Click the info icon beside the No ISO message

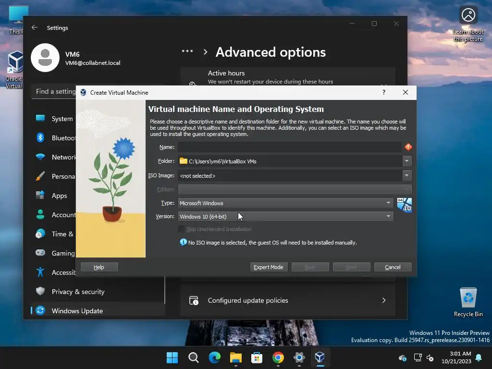pyautogui.click(x=183, y=242)
